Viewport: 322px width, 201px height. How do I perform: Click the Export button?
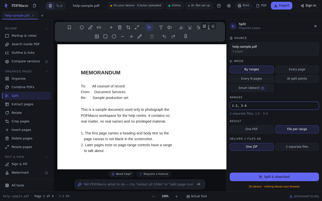(x=281, y=6)
